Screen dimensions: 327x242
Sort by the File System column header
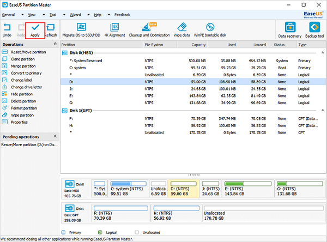(160, 45)
